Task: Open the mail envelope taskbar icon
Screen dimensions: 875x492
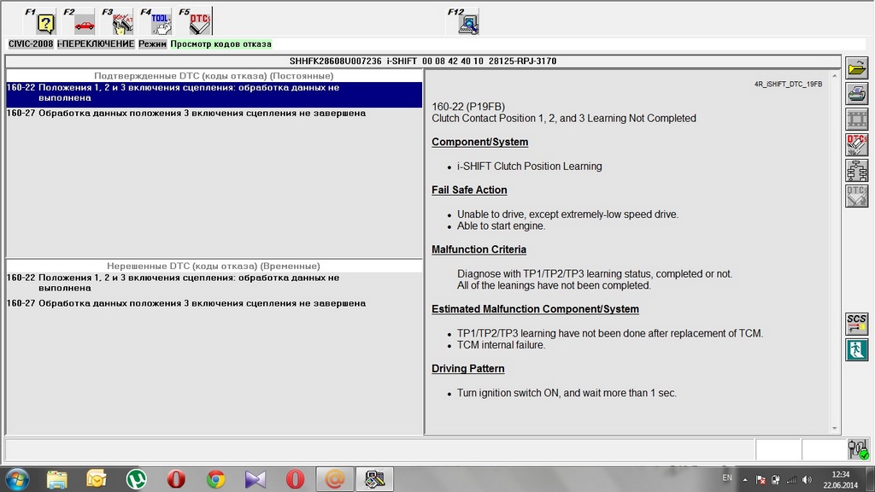Action: click(97, 479)
